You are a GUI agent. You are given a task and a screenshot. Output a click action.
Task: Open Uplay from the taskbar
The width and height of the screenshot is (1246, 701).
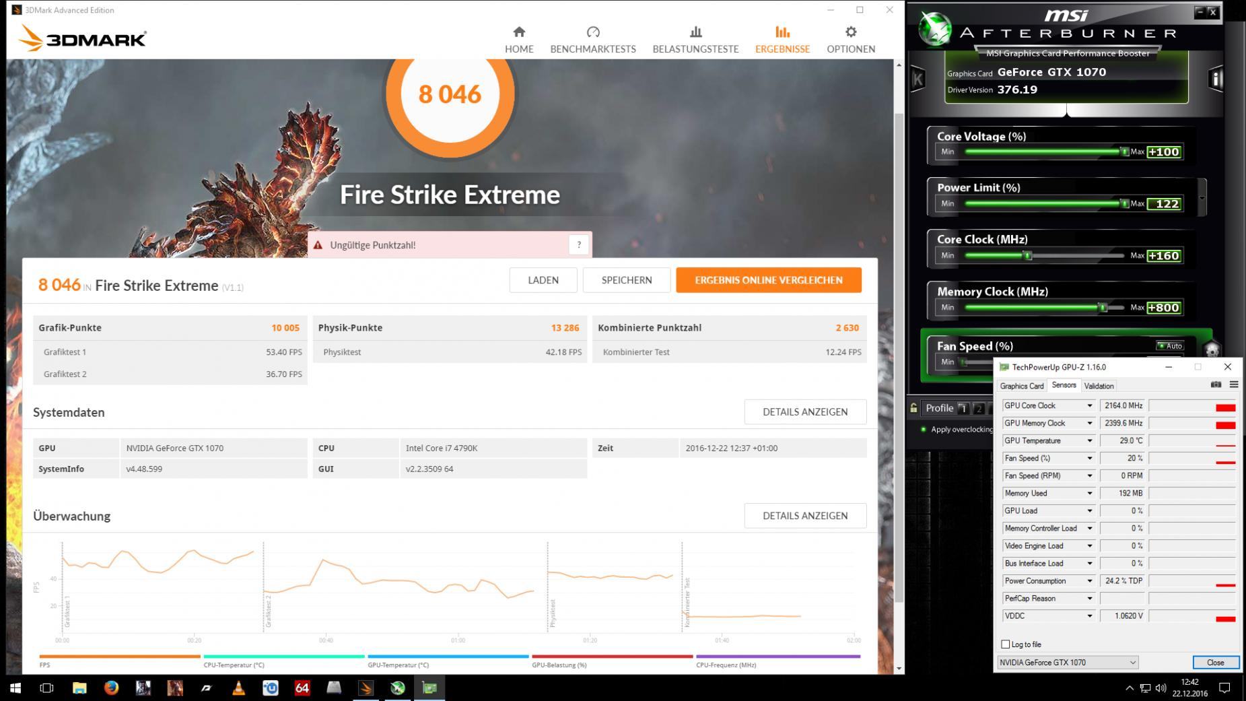(271, 688)
